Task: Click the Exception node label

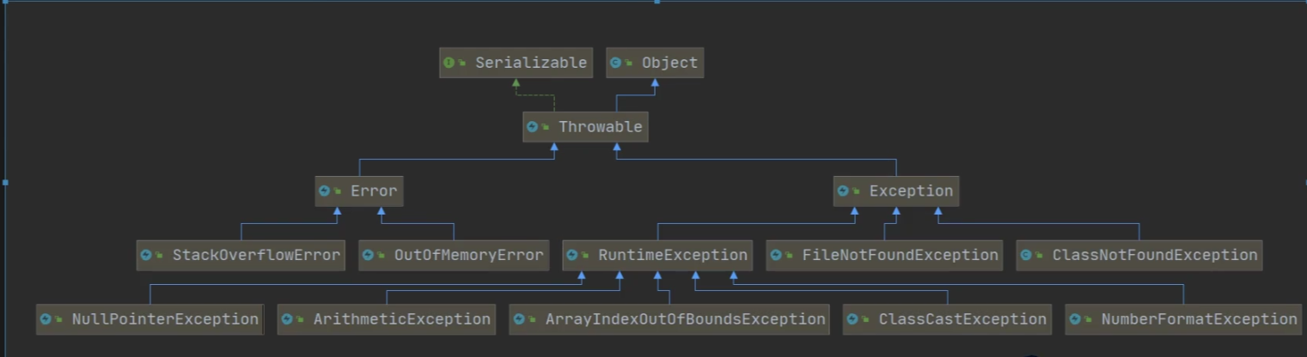Action: click(x=911, y=191)
